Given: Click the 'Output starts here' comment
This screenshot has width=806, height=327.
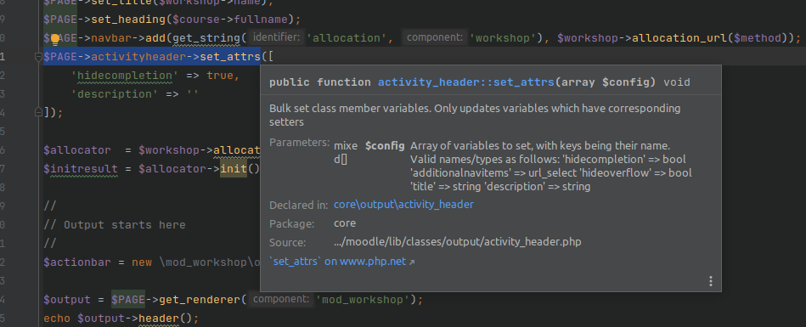Looking at the screenshot, I should coord(114,225).
